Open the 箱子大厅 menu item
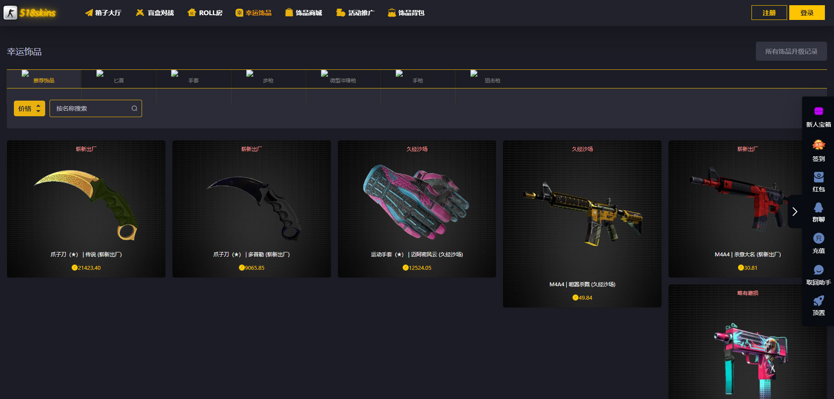834x399 pixels. [x=103, y=13]
